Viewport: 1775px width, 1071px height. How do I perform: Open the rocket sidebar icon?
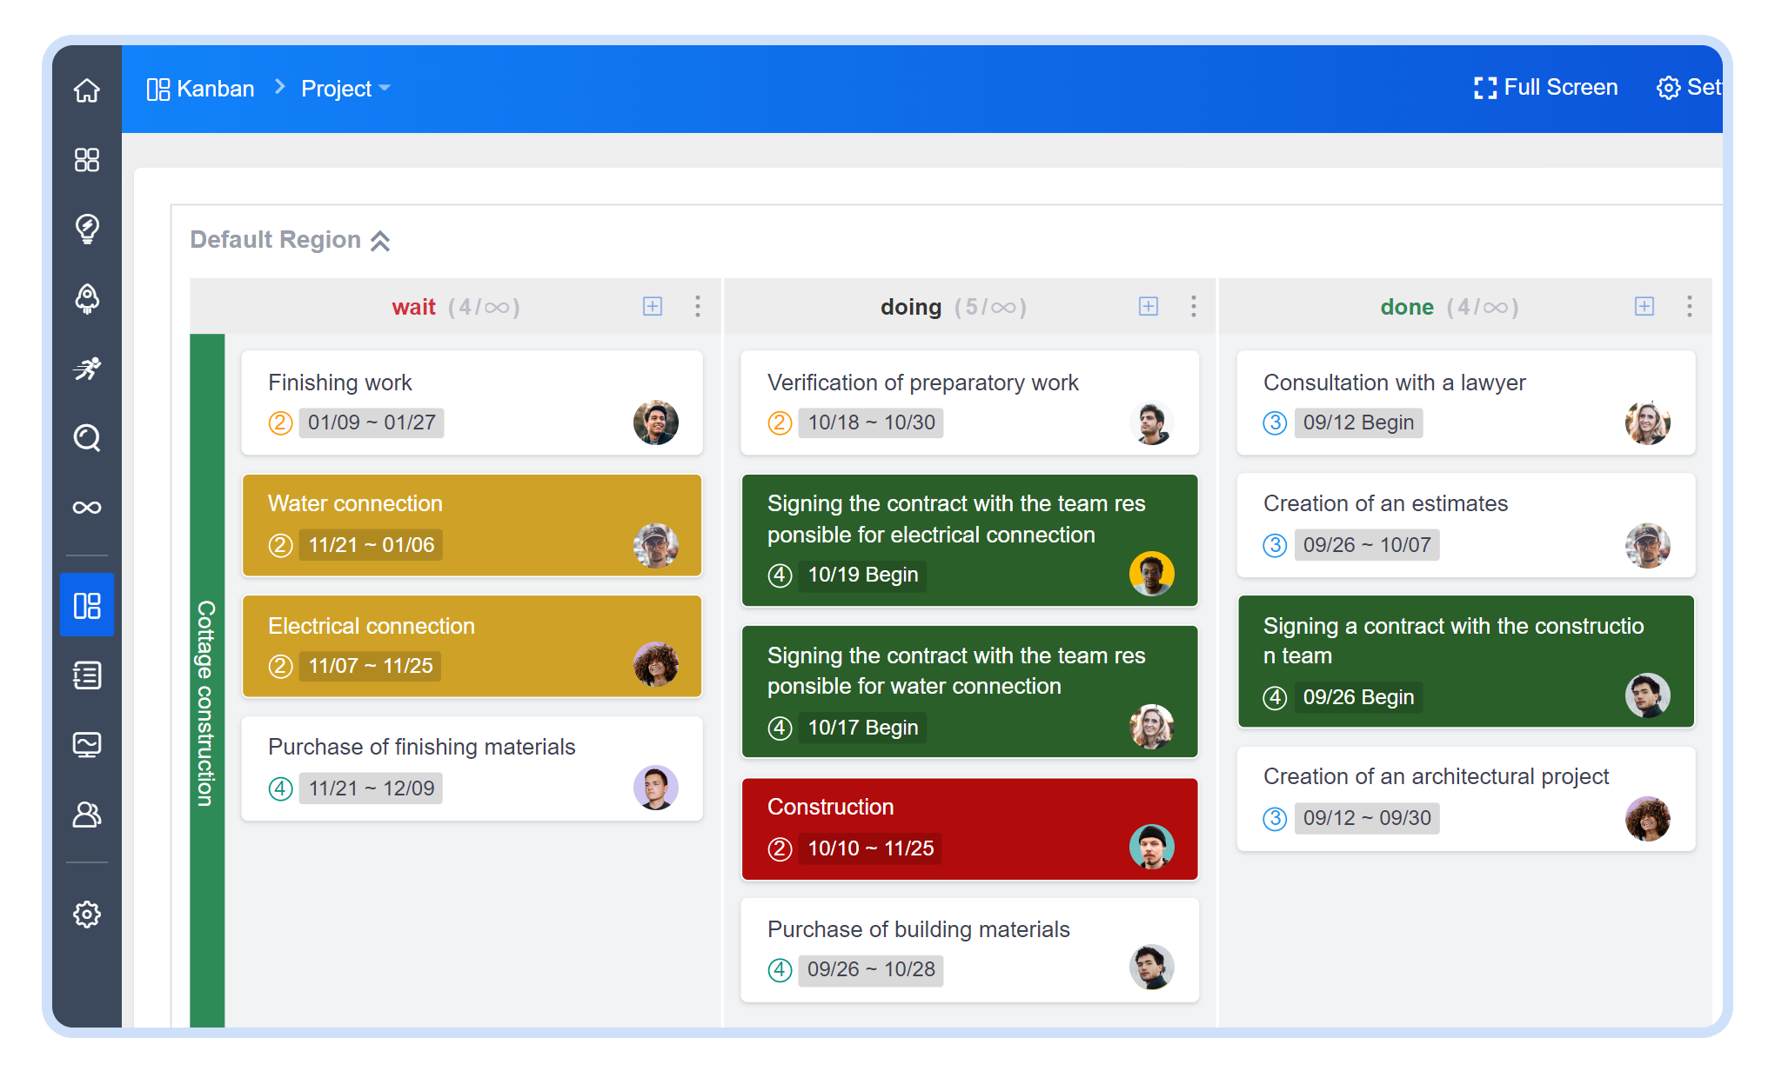pos(87,299)
